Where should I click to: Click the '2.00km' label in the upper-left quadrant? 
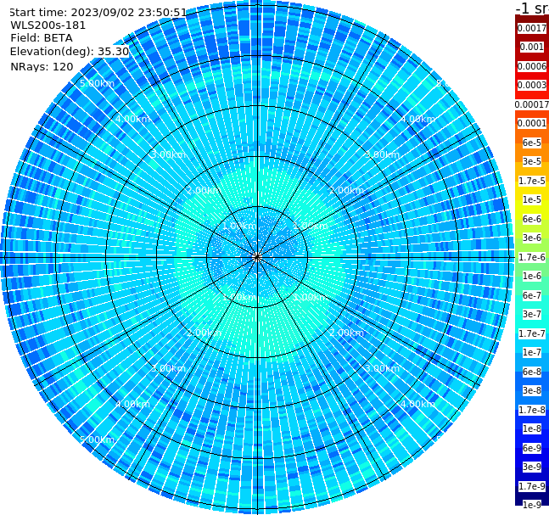(x=204, y=190)
